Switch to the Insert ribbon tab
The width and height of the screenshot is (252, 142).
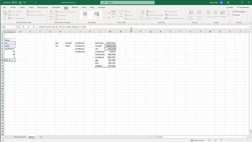pyautogui.click(x=22, y=7)
